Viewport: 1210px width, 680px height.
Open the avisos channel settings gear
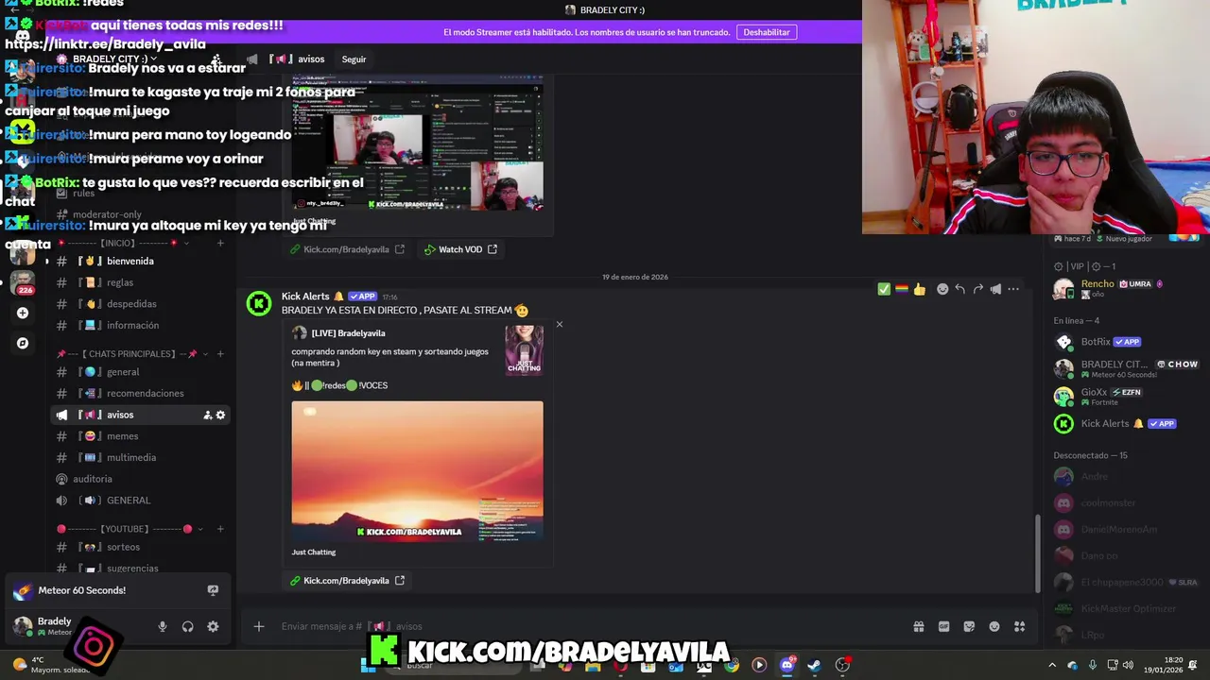pos(220,415)
